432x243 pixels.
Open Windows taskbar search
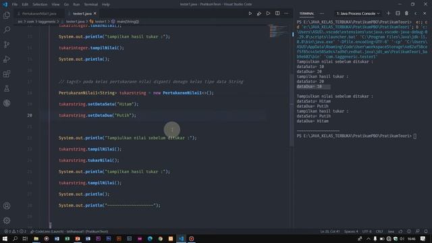(x=15, y=238)
